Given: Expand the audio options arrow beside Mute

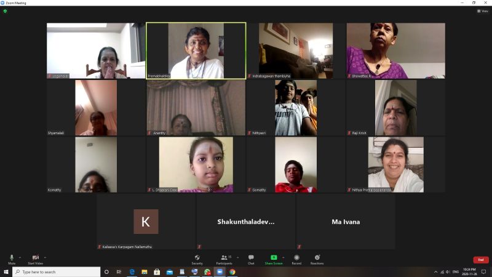Looking at the screenshot, I should (20, 257).
